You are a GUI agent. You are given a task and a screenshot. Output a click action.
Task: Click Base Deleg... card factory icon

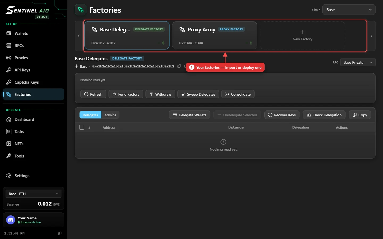tap(94, 29)
